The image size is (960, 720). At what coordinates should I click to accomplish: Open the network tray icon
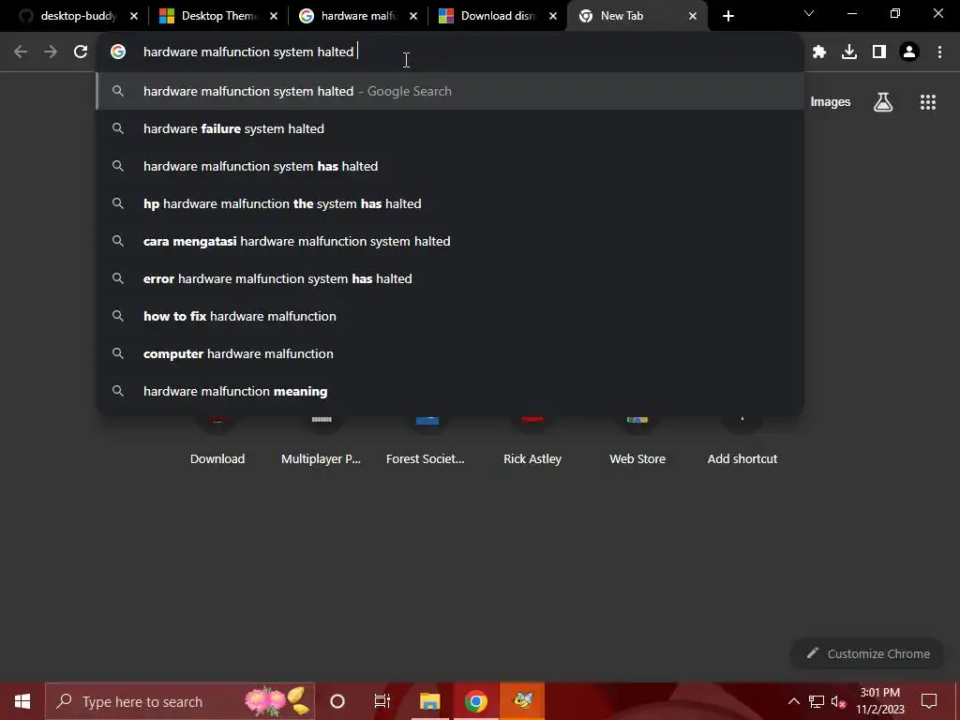pyautogui.click(x=817, y=701)
